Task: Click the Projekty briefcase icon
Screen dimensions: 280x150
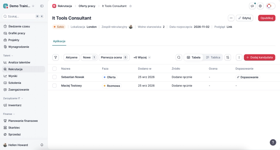Action: pos(5,40)
